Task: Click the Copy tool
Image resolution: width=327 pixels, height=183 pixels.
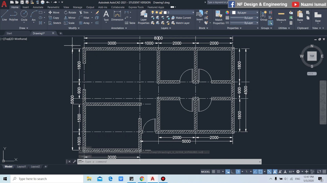Action: [x=54, y=18]
